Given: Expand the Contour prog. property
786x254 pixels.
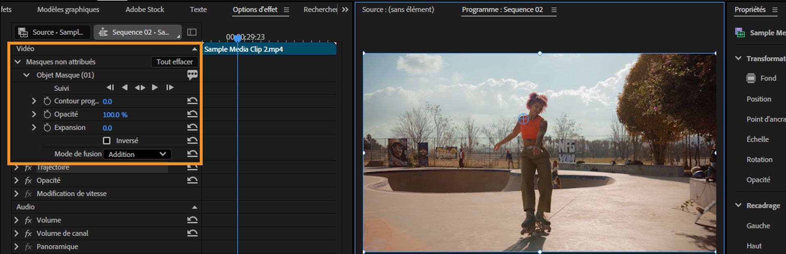Looking at the screenshot, I should click(34, 101).
